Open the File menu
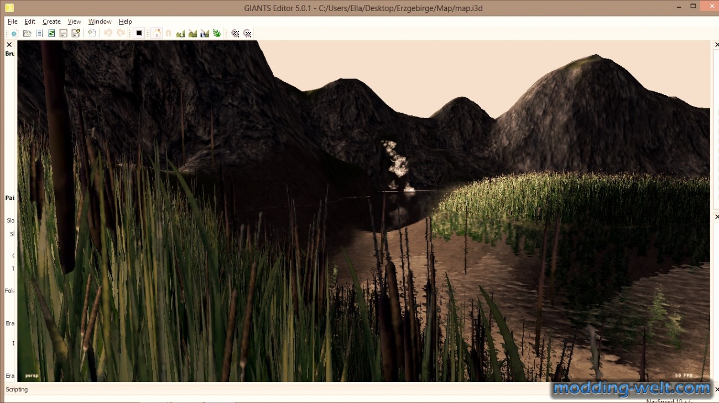The height and width of the screenshot is (403, 719). click(13, 22)
